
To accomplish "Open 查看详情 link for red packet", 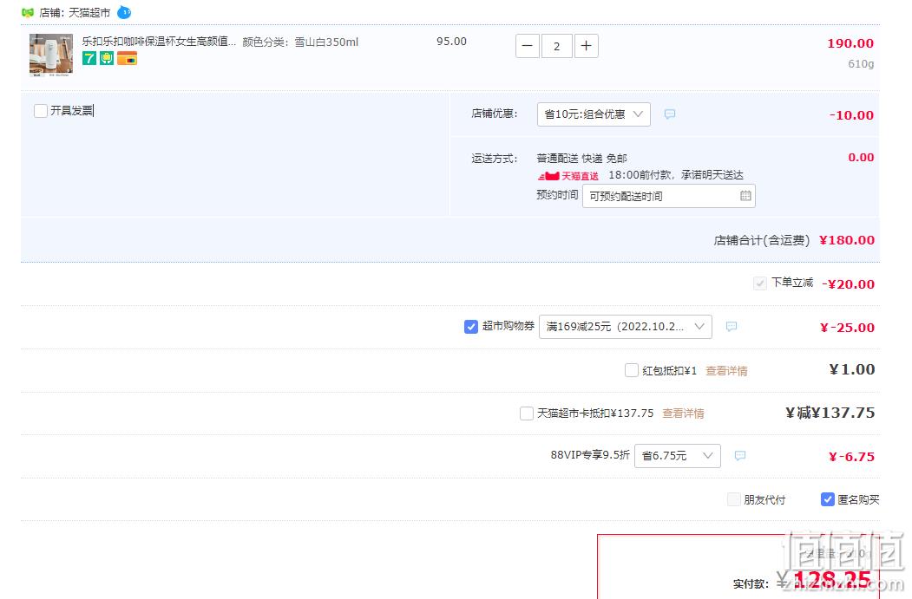I will tap(726, 371).
